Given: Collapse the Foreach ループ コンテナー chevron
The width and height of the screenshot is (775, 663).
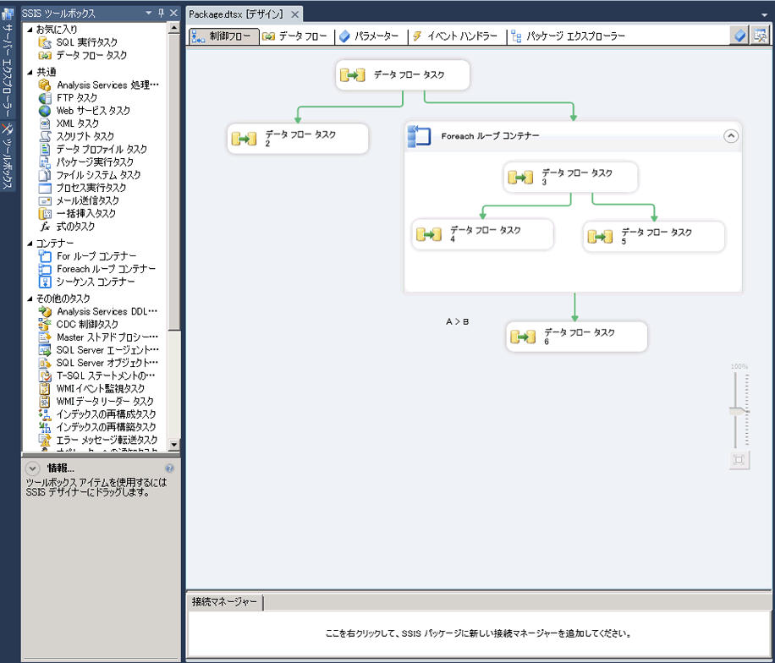Looking at the screenshot, I should pos(731,135).
